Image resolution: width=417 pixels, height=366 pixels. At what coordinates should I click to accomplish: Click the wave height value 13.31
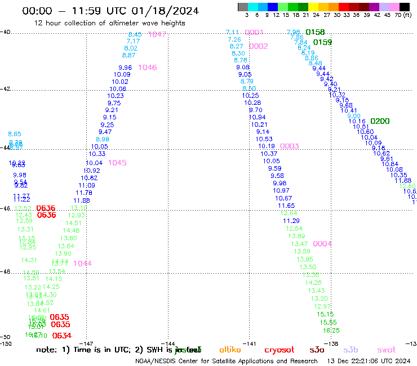coord(25,229)
